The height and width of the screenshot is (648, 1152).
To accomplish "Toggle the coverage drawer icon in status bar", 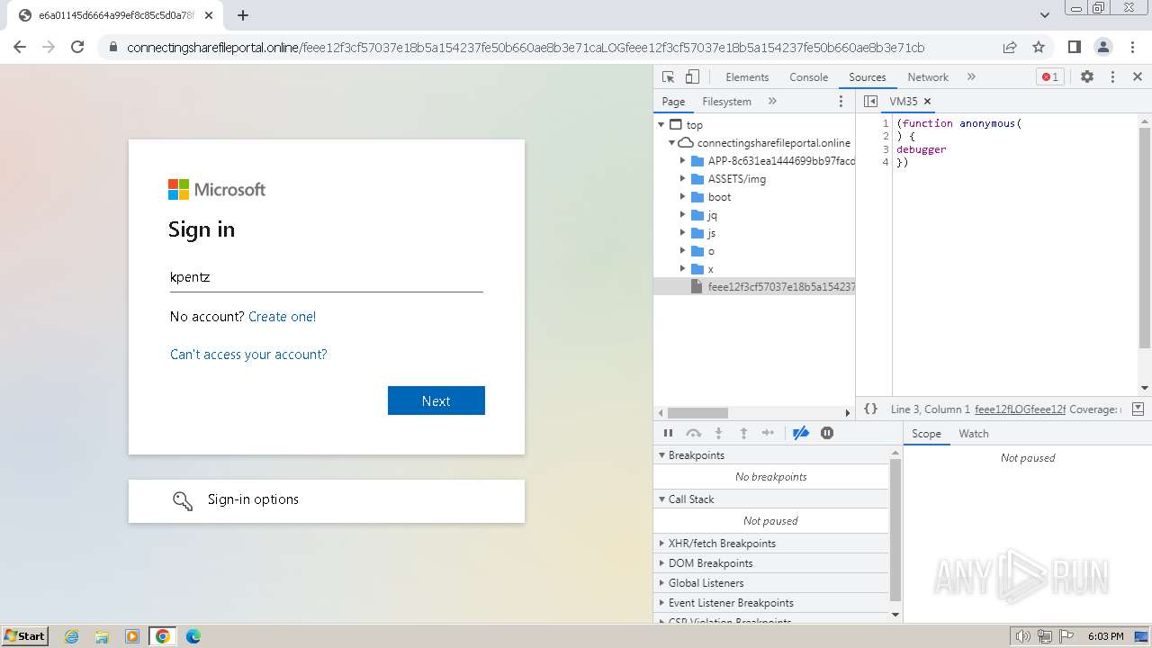I will pyautogui.click(x=1138, y=409).
